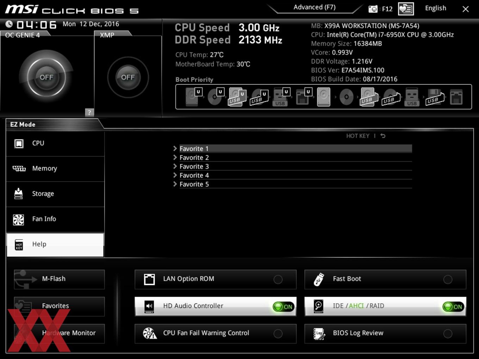Click the hot key return arrow icon
The width and height of the screenshot is (479, 359).
(383, 136)
